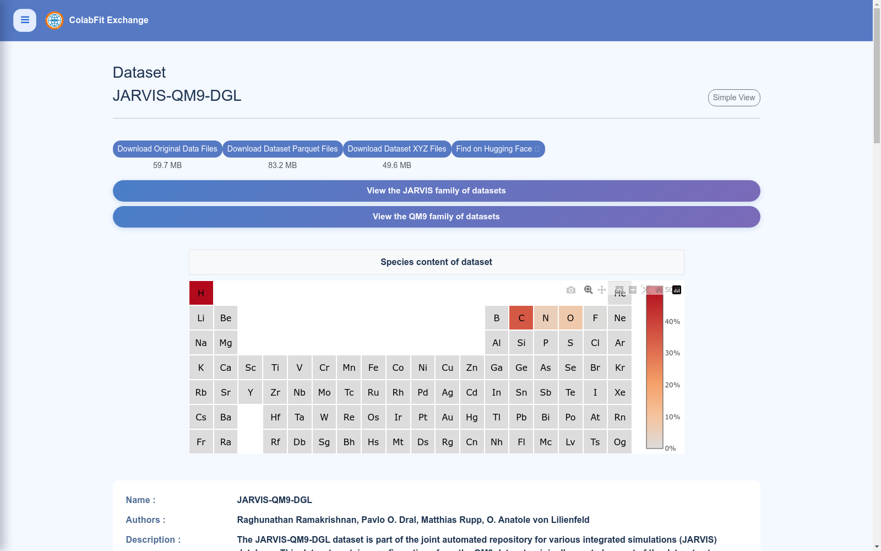Click the Cl element cell

coord(595,343)
